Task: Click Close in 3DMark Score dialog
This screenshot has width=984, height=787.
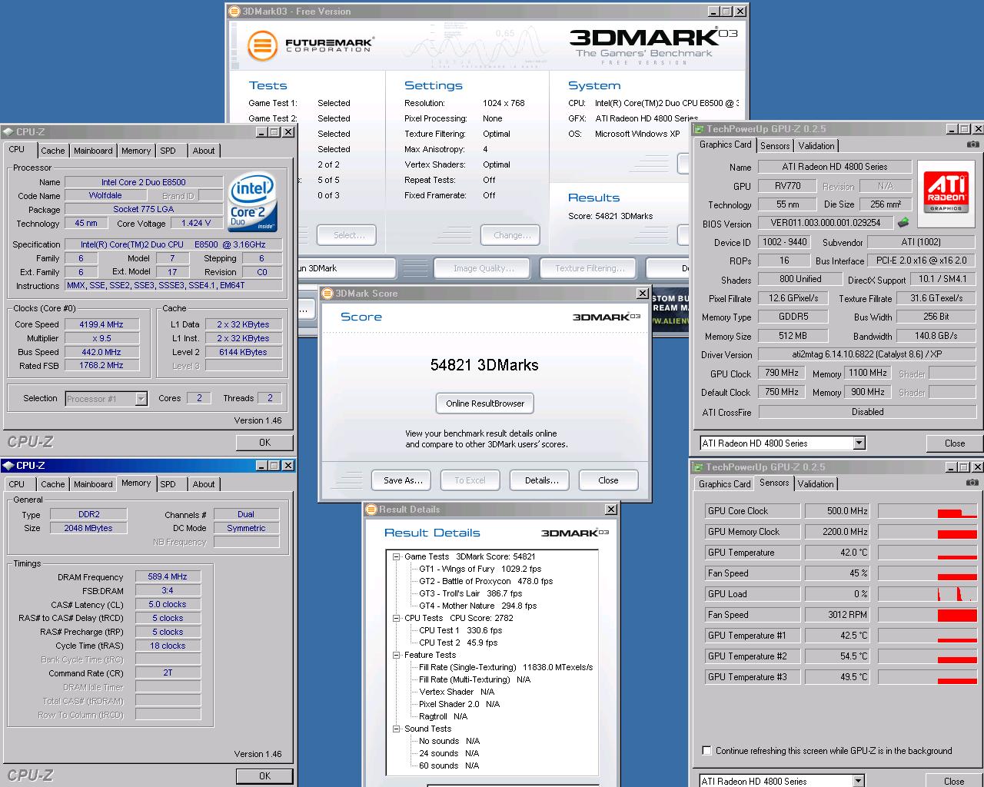Action: tap(608, 480)
